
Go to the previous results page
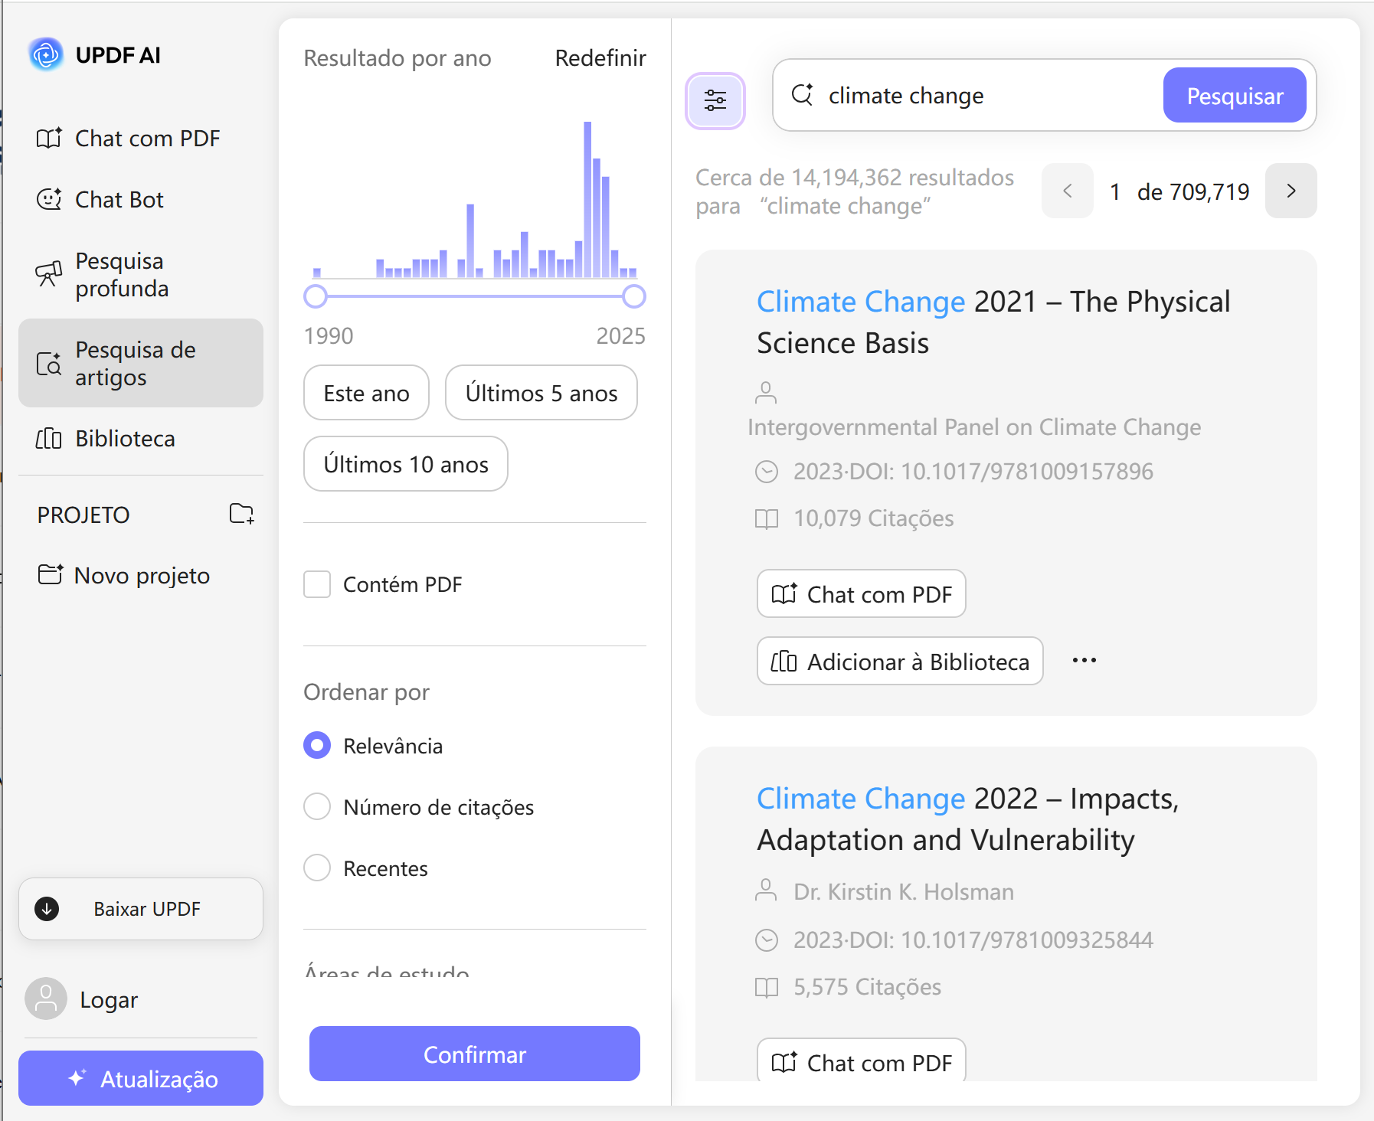(1067, 191)
